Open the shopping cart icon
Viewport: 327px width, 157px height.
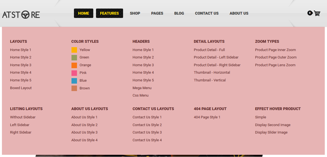point(317,13)
